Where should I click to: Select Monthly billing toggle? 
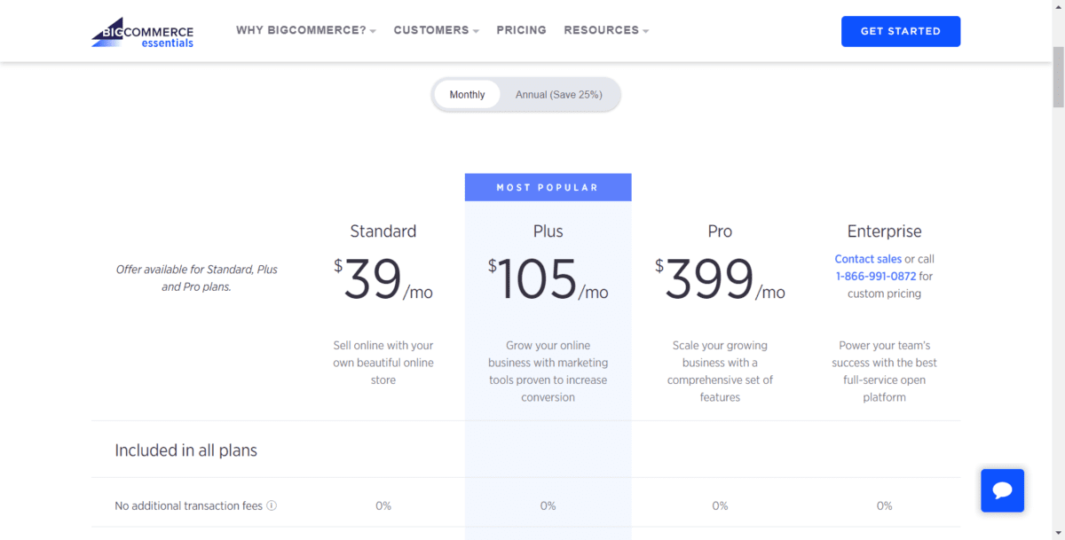pos(467,95)
